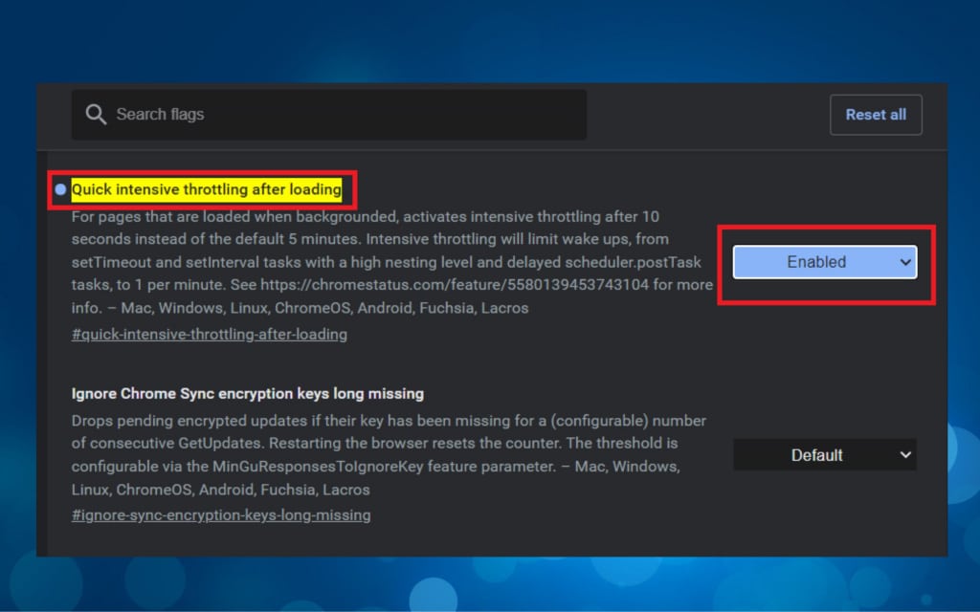Click the Ignore Chrome Sync encryption keys title

coord(248,393)
